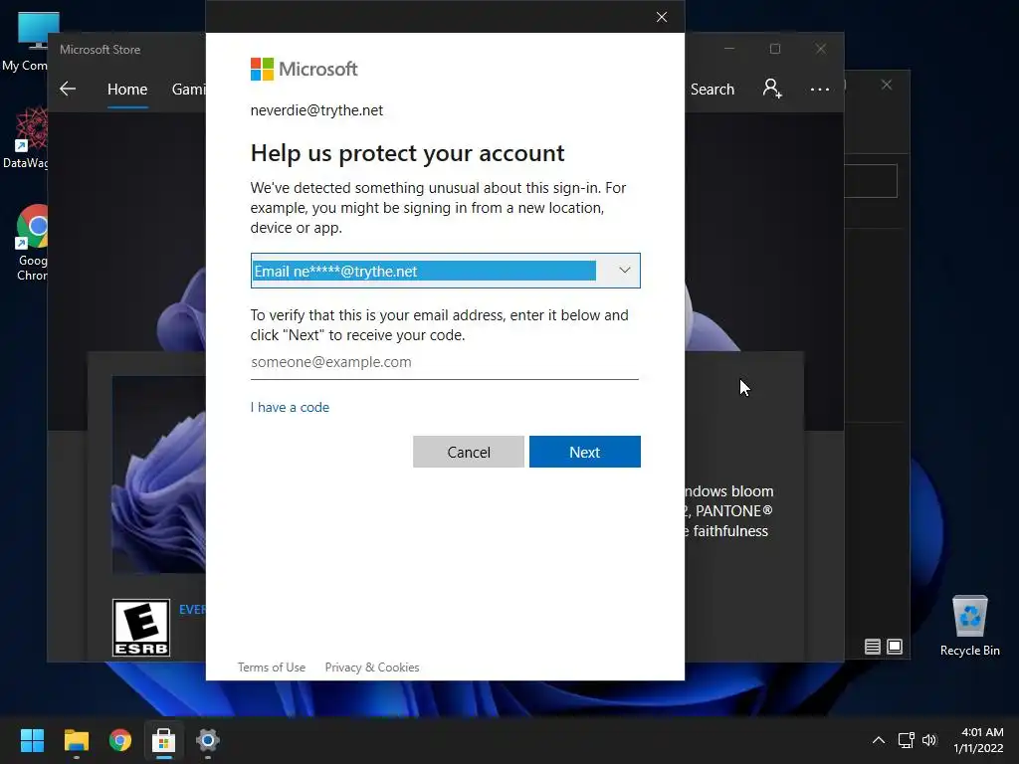This screenshot has height=764, width=1019.
Task: Open the Windows Start menu
Action: [x=32, y=740]
